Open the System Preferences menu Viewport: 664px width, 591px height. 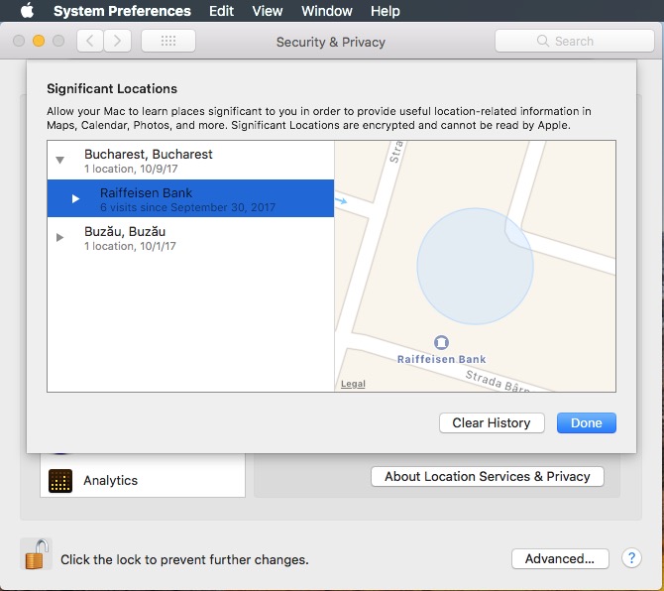pos(122,11)
